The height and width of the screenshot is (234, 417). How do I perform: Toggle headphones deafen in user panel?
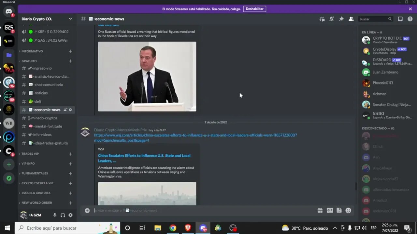click(x=63, y=215)
